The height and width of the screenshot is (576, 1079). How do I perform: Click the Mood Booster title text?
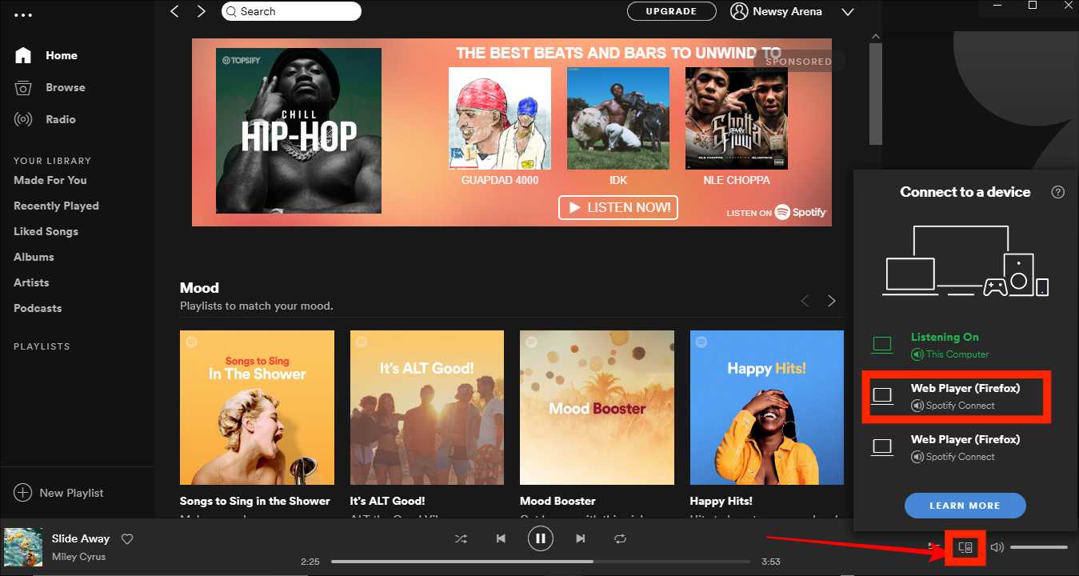(557, 501)
